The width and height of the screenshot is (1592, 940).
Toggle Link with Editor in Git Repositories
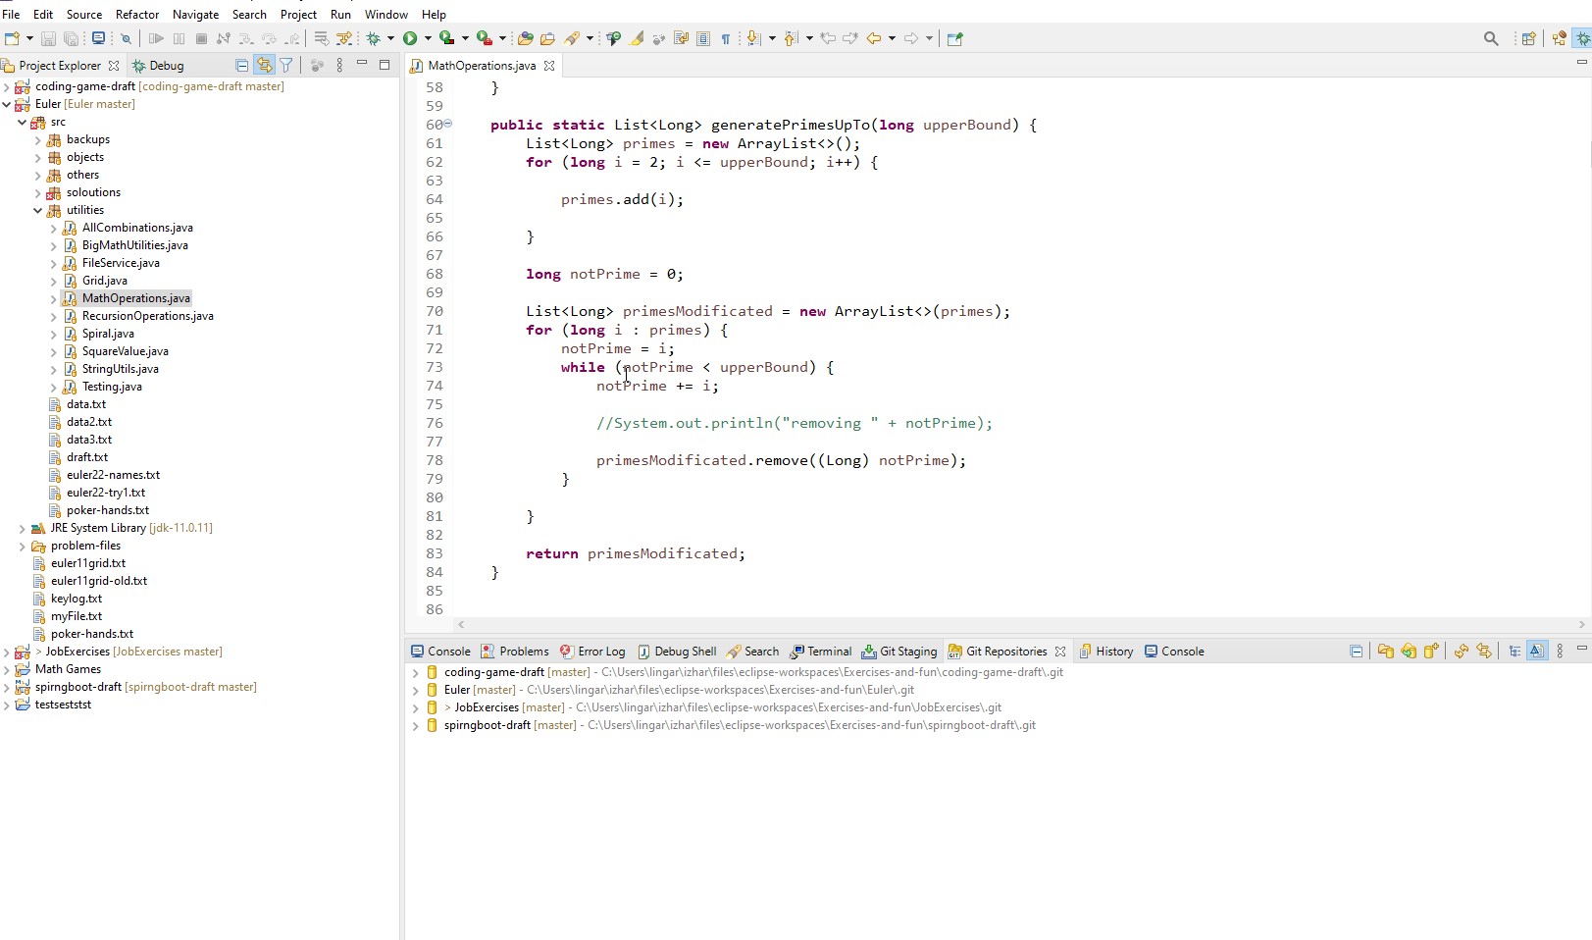click(x=1484, y=652)
